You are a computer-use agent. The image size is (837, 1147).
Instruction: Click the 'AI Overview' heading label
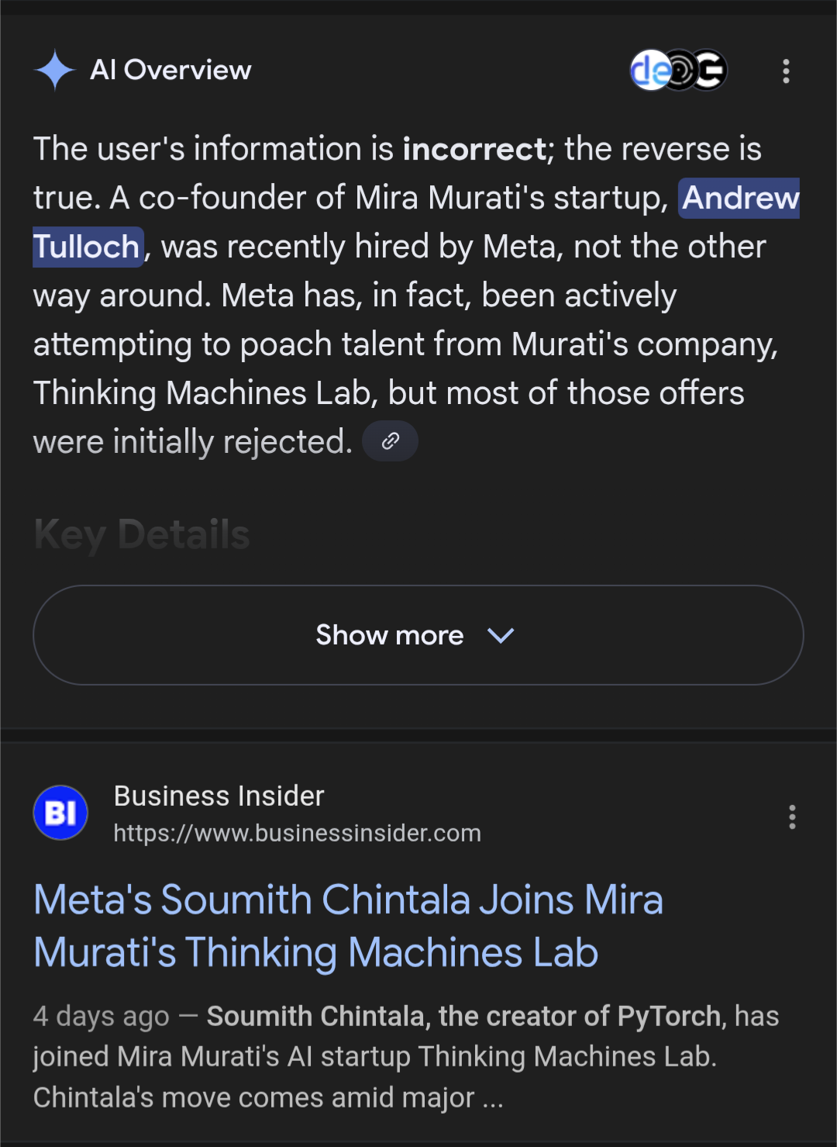click(170, 70)
